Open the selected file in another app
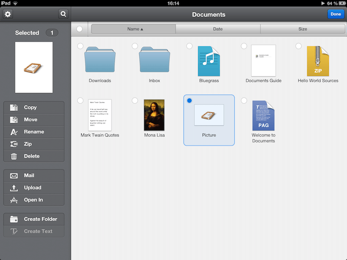347x260 pixels. (x=33, y=200)
